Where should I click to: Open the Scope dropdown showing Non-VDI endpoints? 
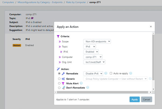(x=97, y=42)
